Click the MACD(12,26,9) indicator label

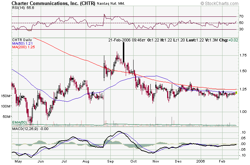coord(27,129)
